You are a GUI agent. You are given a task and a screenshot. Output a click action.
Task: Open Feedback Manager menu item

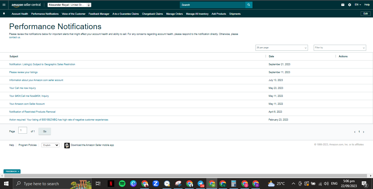99,14
